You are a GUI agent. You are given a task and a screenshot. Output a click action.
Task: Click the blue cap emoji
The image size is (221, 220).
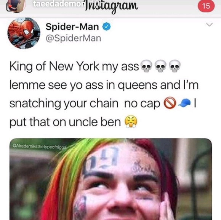click(x=184, y=103)
